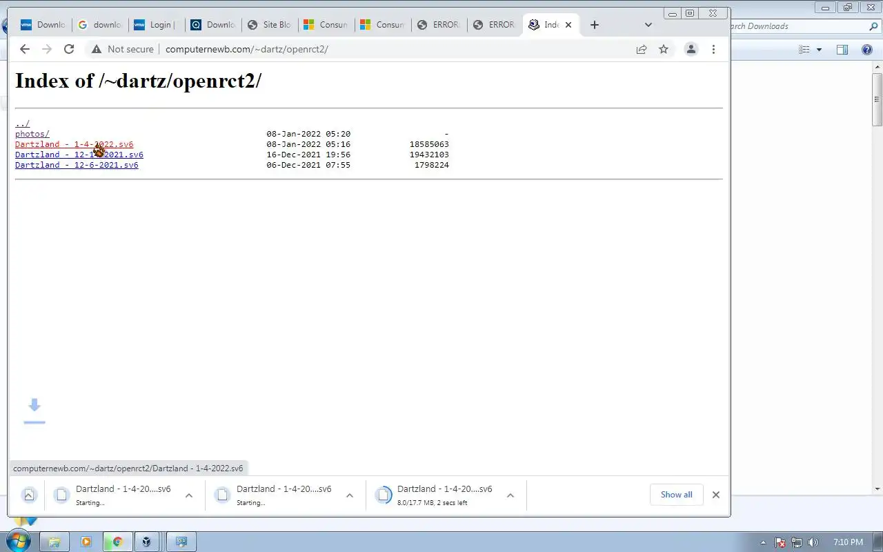
Task: Close the downloads bar
Action: 716,495
